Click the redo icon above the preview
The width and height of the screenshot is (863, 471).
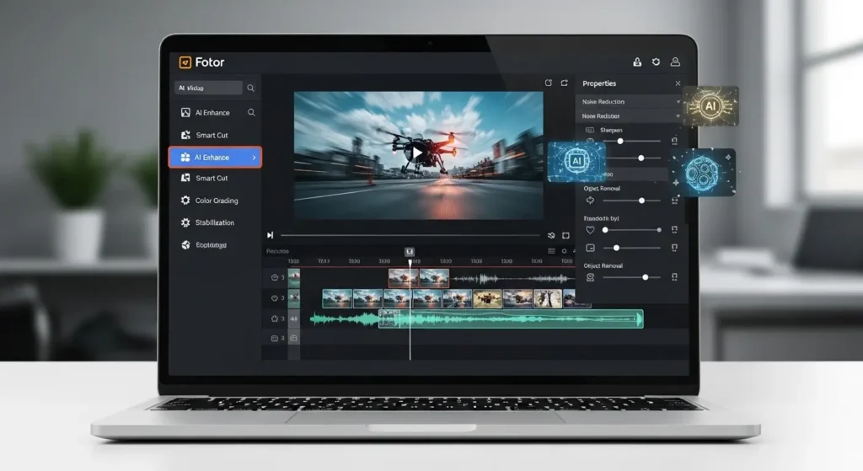(564, 83)
